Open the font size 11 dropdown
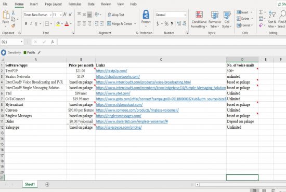The image size is (286, 192). coord(61,15)
